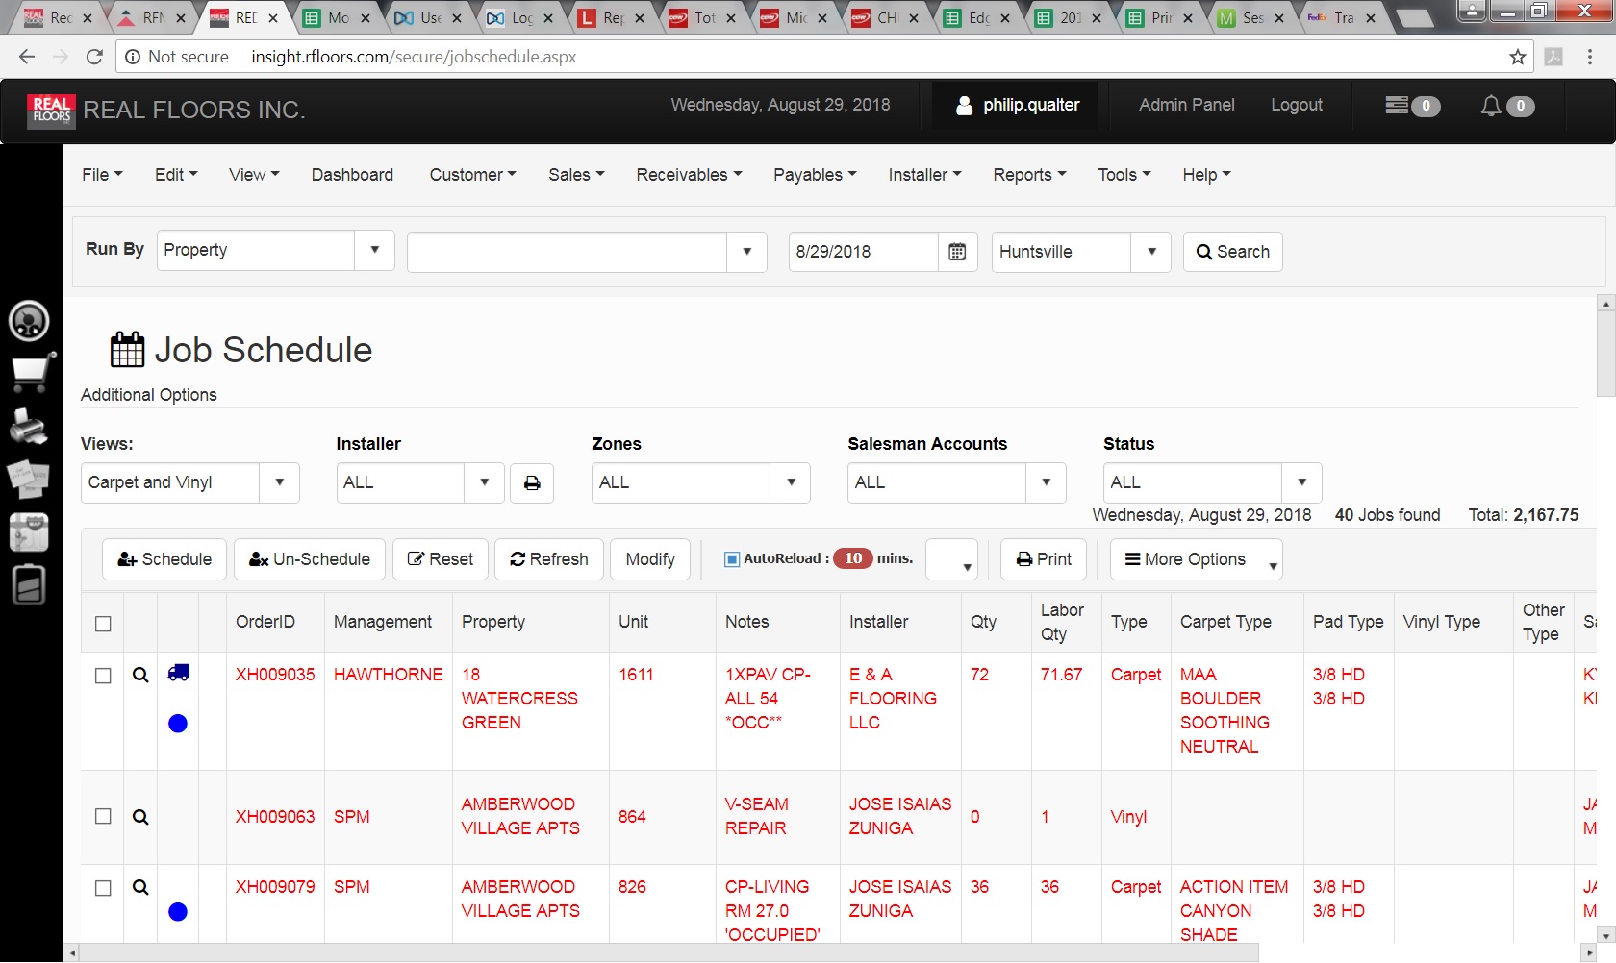Open Chrome's three-dot menu
The height and width of the screenshot is (963, 1616).
coord(1590,57)
